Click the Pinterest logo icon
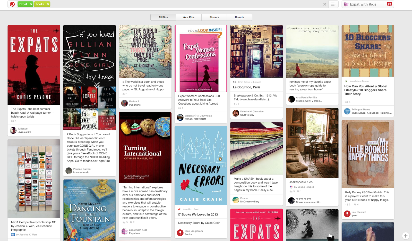412x241 pixels. point(12,4)
